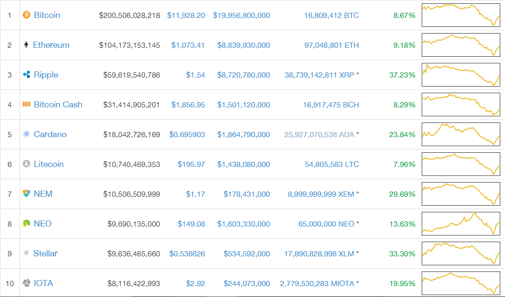Click NEM price $1.17

point(195,194)
